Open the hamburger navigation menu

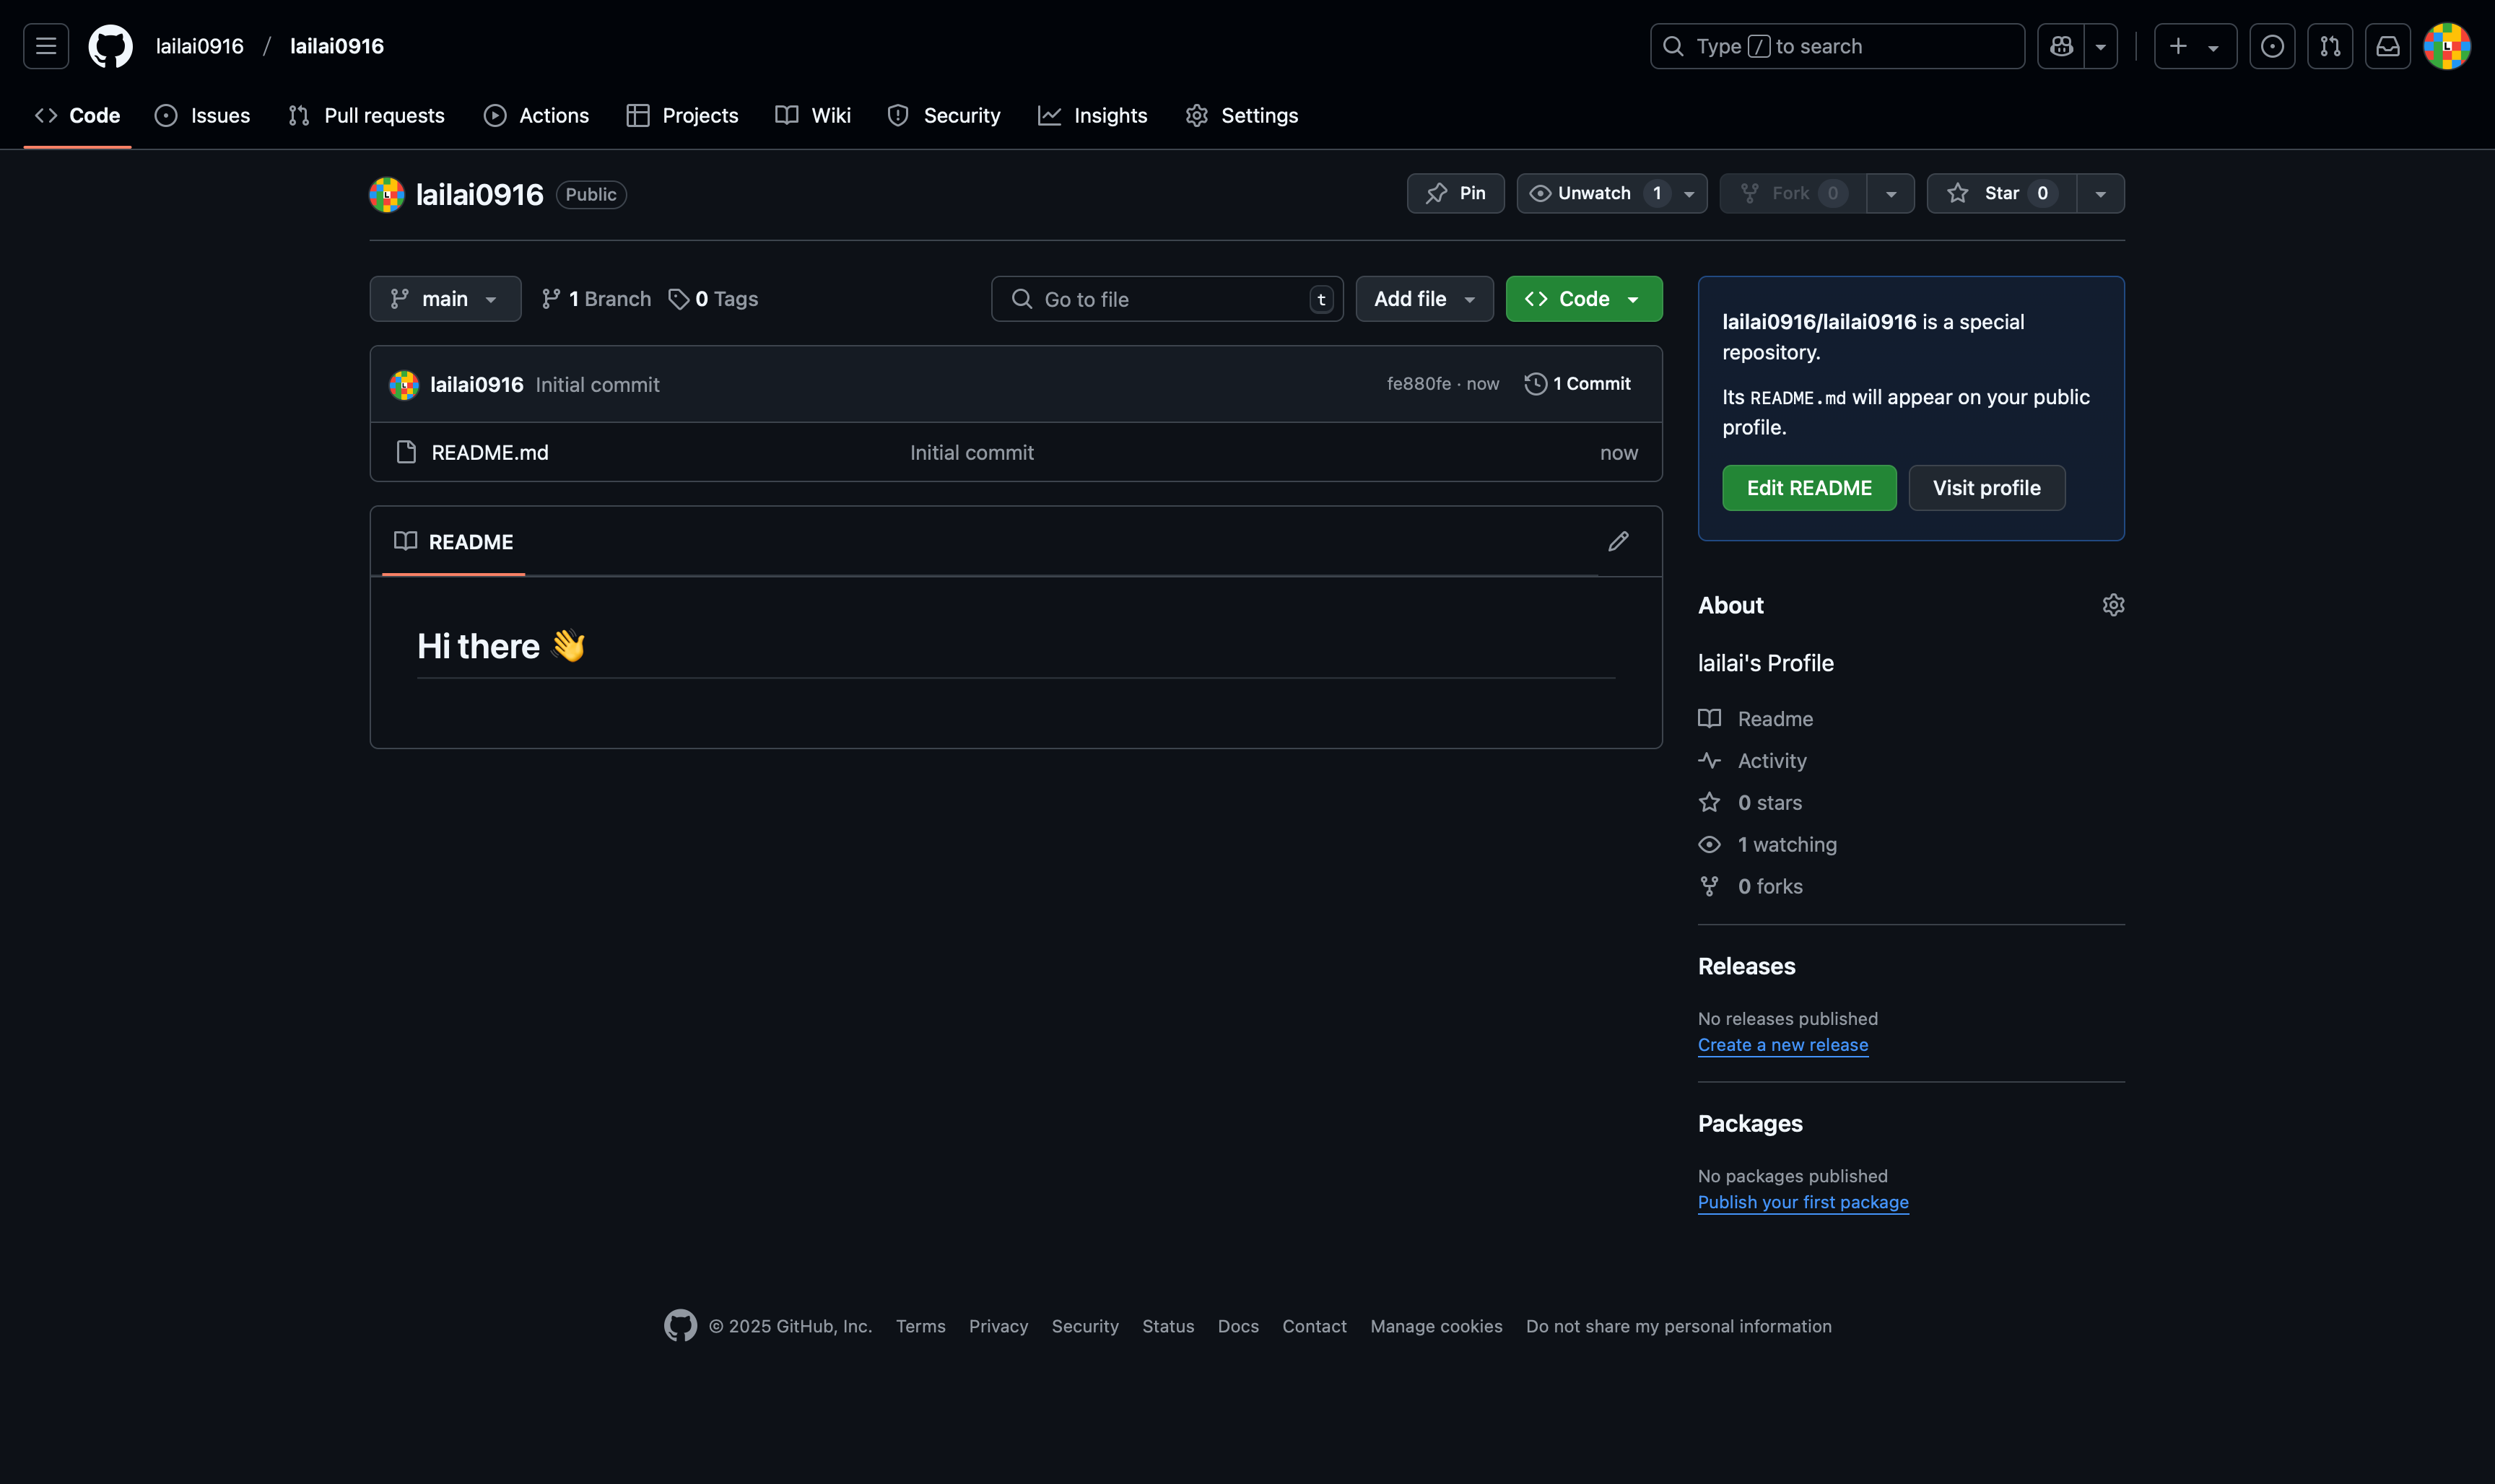tap(46, 46)
